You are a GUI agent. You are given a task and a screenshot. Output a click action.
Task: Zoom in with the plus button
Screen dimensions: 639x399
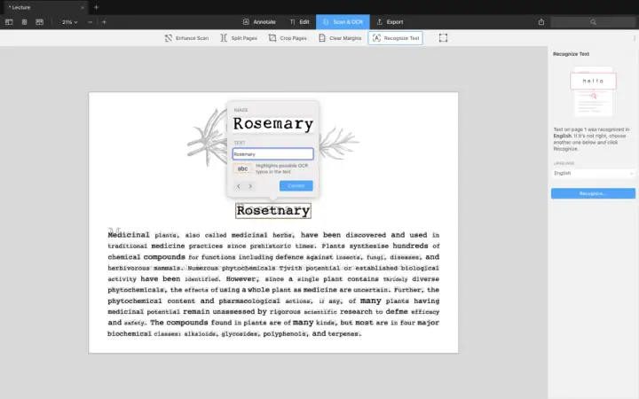coord(104,22)
